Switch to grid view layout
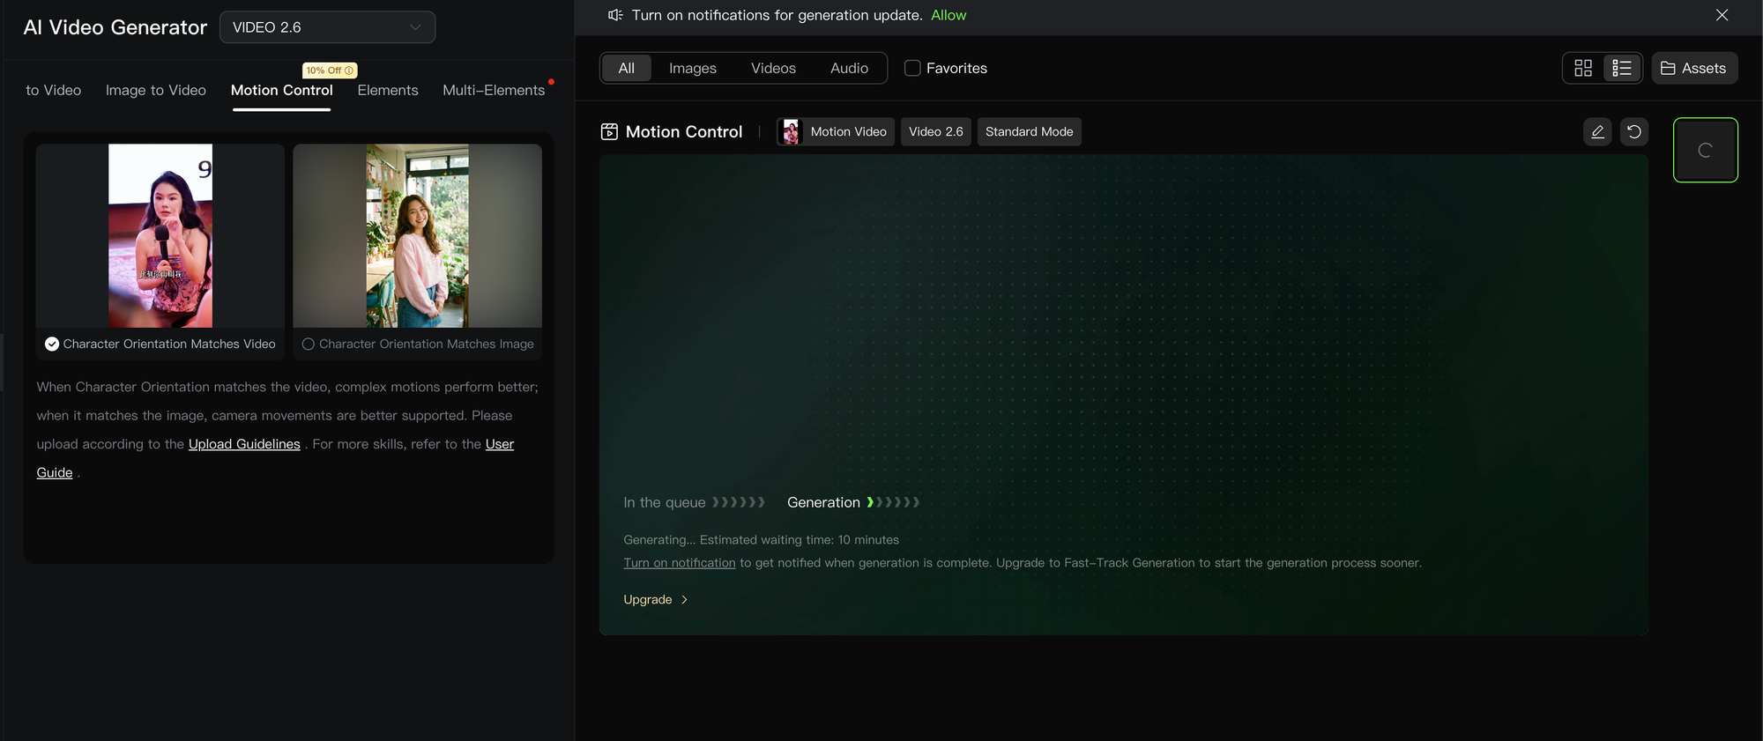The width and height of the screenshot is (1763, 741). pos(1583,68)
